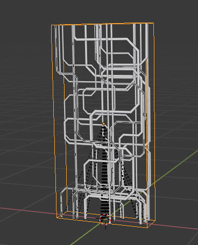
Task: Click bottom-right corner of orange bounding box
Action: pyautogui.click(x=147, y=228)
